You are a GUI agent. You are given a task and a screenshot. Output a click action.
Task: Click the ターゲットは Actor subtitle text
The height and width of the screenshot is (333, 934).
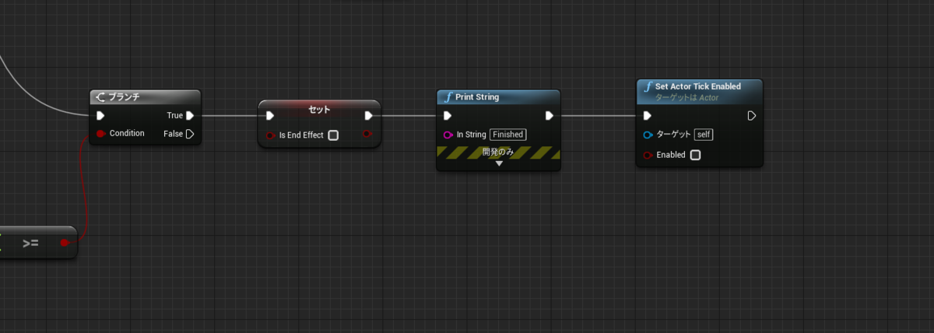[686, 98]
